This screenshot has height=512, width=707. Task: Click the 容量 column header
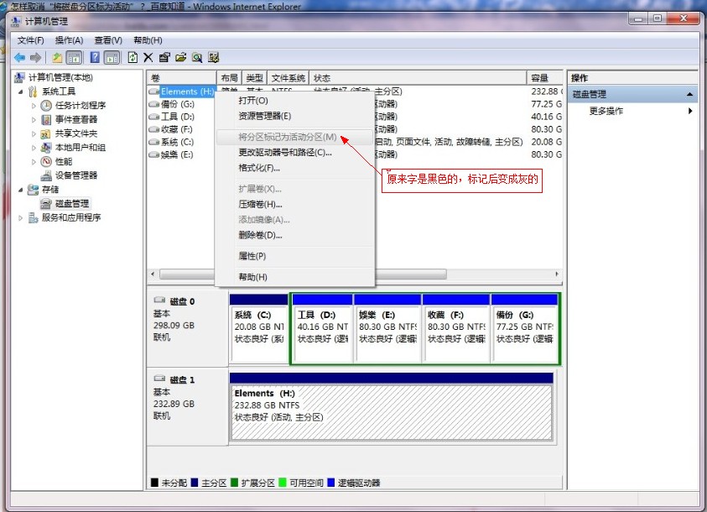541,77
